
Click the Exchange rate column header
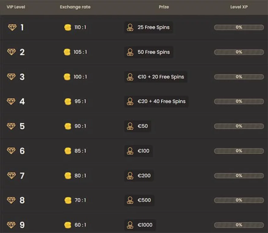point(75,7)
